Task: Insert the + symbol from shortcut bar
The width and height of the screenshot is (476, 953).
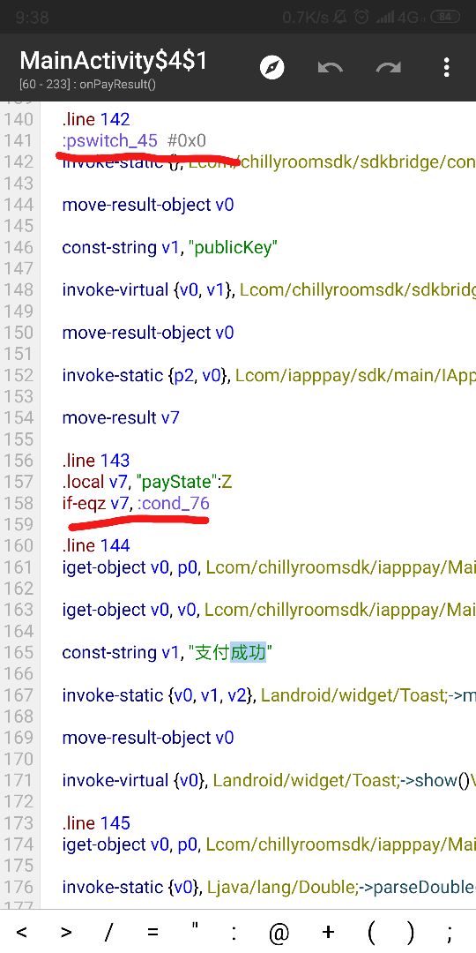Action: [x=329, y=932]
